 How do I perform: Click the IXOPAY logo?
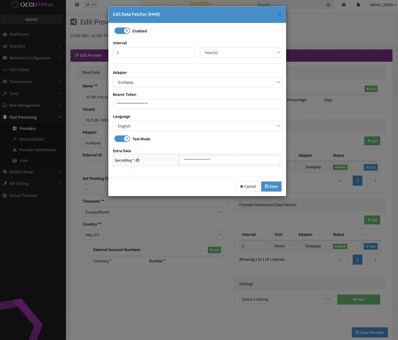(32, 5)
